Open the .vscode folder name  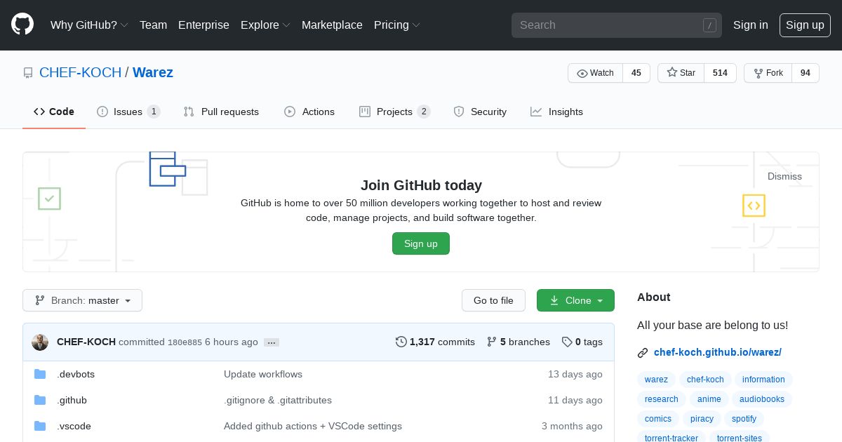[74, 426]
